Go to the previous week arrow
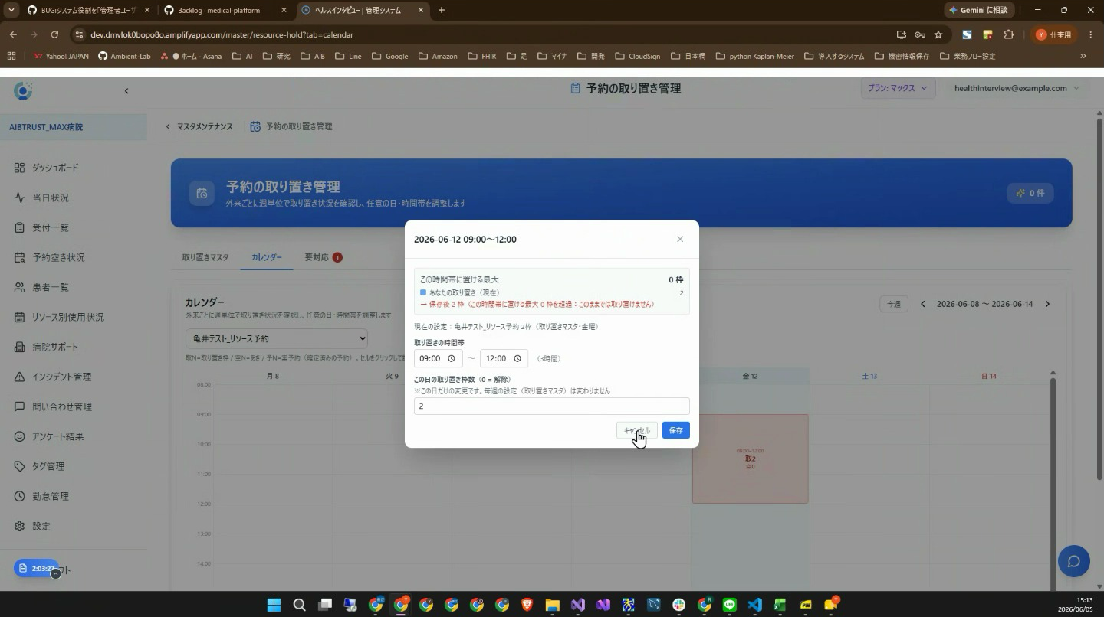This screenshot has width=1104, height=617. click(x=923, y=304)
